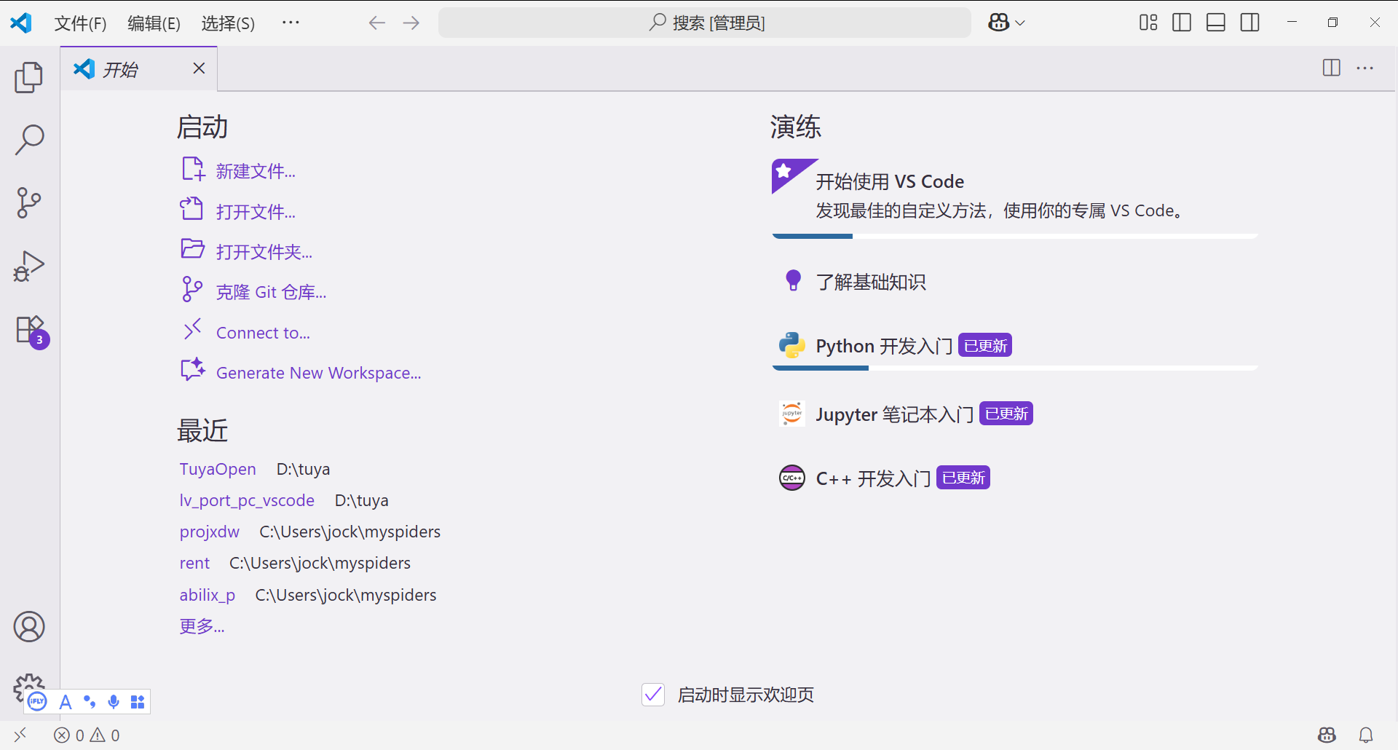
Task: Open recent folder rent
Action: coord(194,563)
